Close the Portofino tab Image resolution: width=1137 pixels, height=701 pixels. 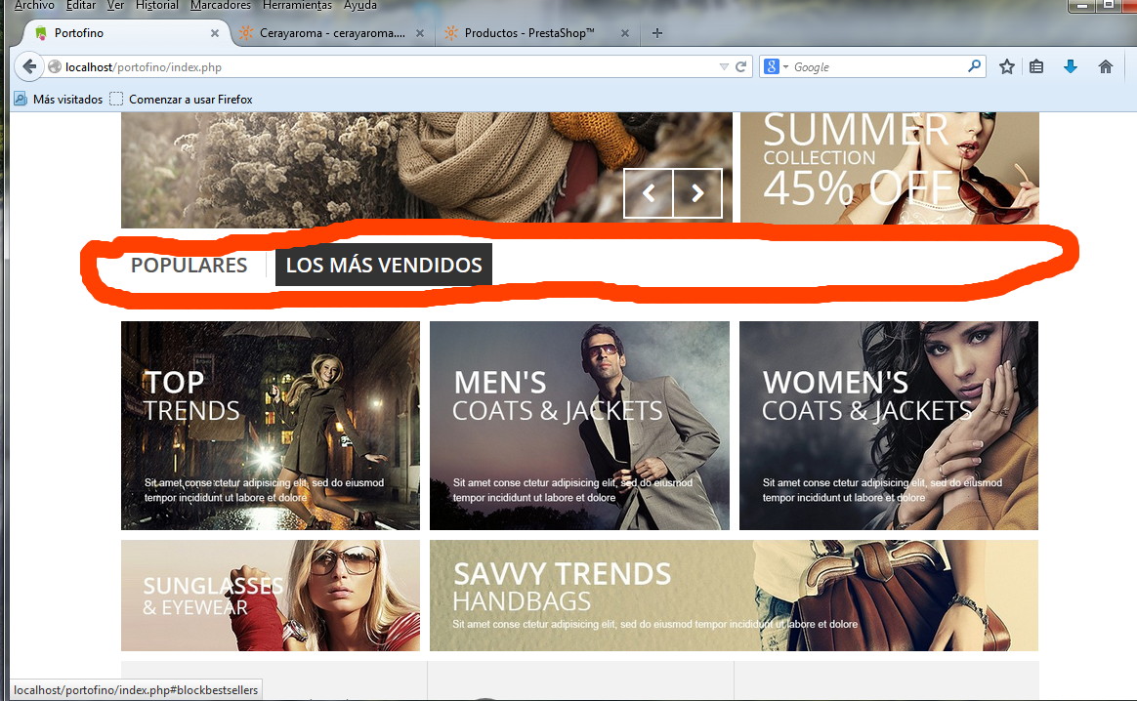click(x=215, y=32)
